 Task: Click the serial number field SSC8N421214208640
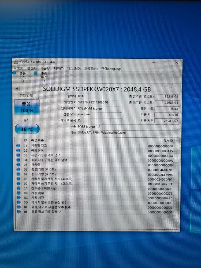100,102
